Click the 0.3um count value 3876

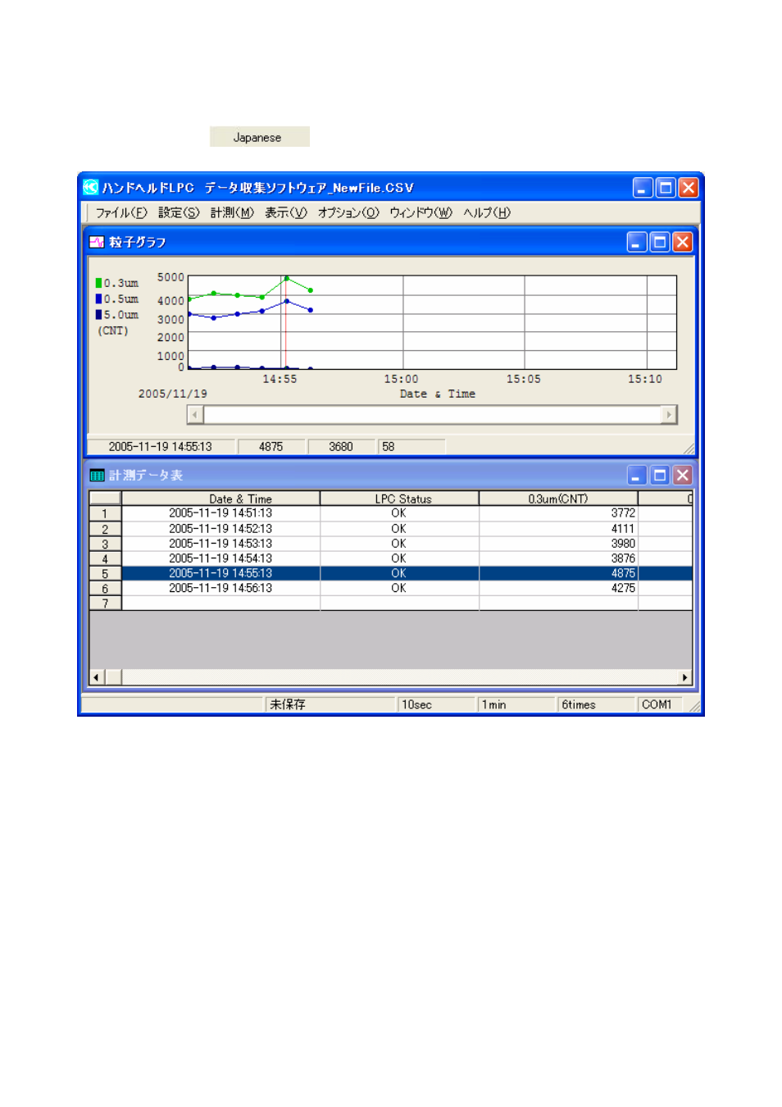pyautogui.click(x=623, y=558)
